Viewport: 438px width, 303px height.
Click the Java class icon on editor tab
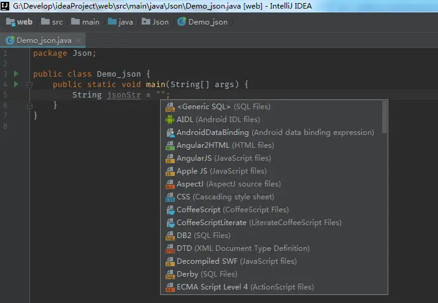click(x=10, y=40)
